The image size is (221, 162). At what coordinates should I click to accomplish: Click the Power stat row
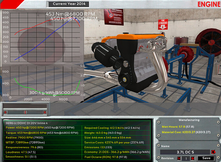pyautogui.click(x=42, y=128)
